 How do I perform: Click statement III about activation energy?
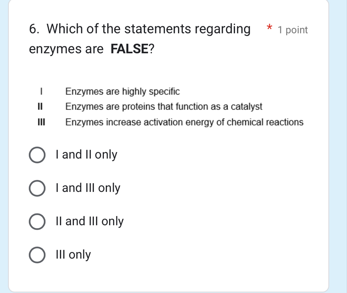click(184, 122)
